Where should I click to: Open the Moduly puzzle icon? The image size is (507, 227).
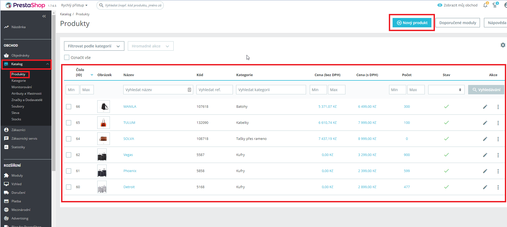(x=6, y=175)
